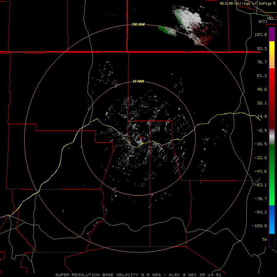Screen dimensions: 277x277
Task: Click the -109.8 scale value
Action: click(260, 226)
